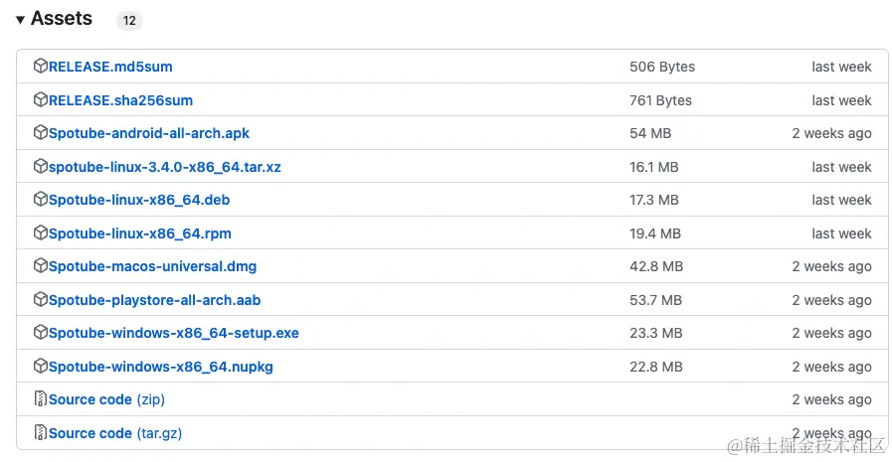Collapse the Assets section triangle
892x462 pixels.
(x=21, y=20)
